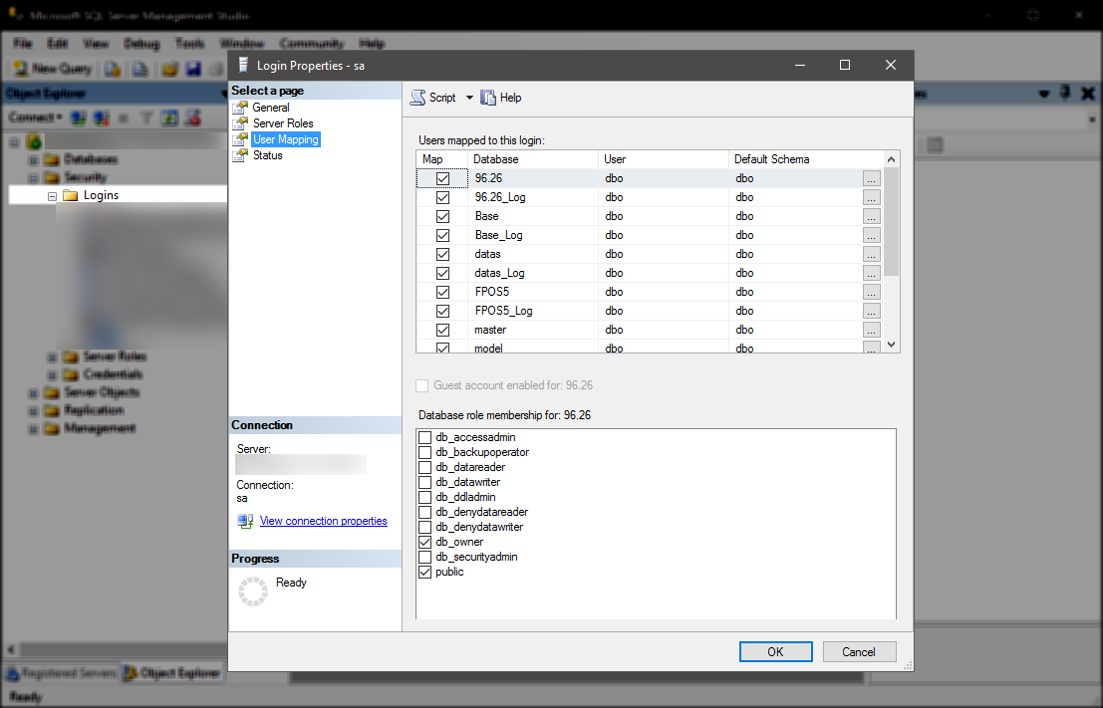Enable db_securityadmin role checkbox
Viewport: 1103px width, 708px height.
click(424, 557)
